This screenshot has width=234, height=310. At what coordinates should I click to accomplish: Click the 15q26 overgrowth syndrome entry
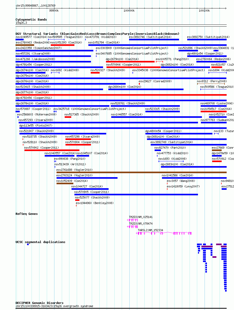click(x=54, y=306)
